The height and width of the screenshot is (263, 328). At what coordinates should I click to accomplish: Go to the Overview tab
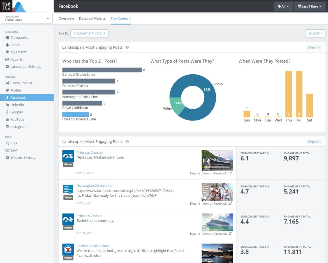pyautogui.click(x=66, y=18)
